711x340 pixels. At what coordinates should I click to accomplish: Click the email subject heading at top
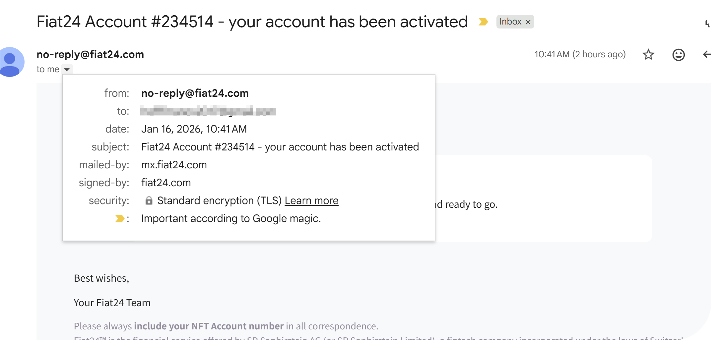pos(252,22)
